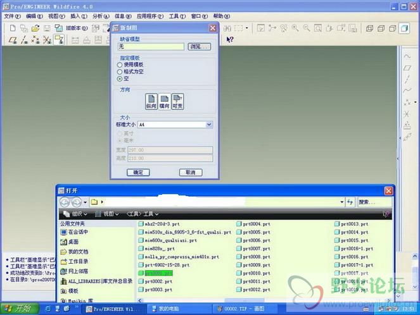Screen dimensions: 420x315
Task: Select the 使用模板 radio button
Action: coord(120,65)
